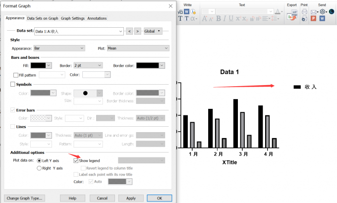Viewport: 337px width, 203px height.
Task: Toggle the Error bars checkbox
Action: [x=13, y=110]
